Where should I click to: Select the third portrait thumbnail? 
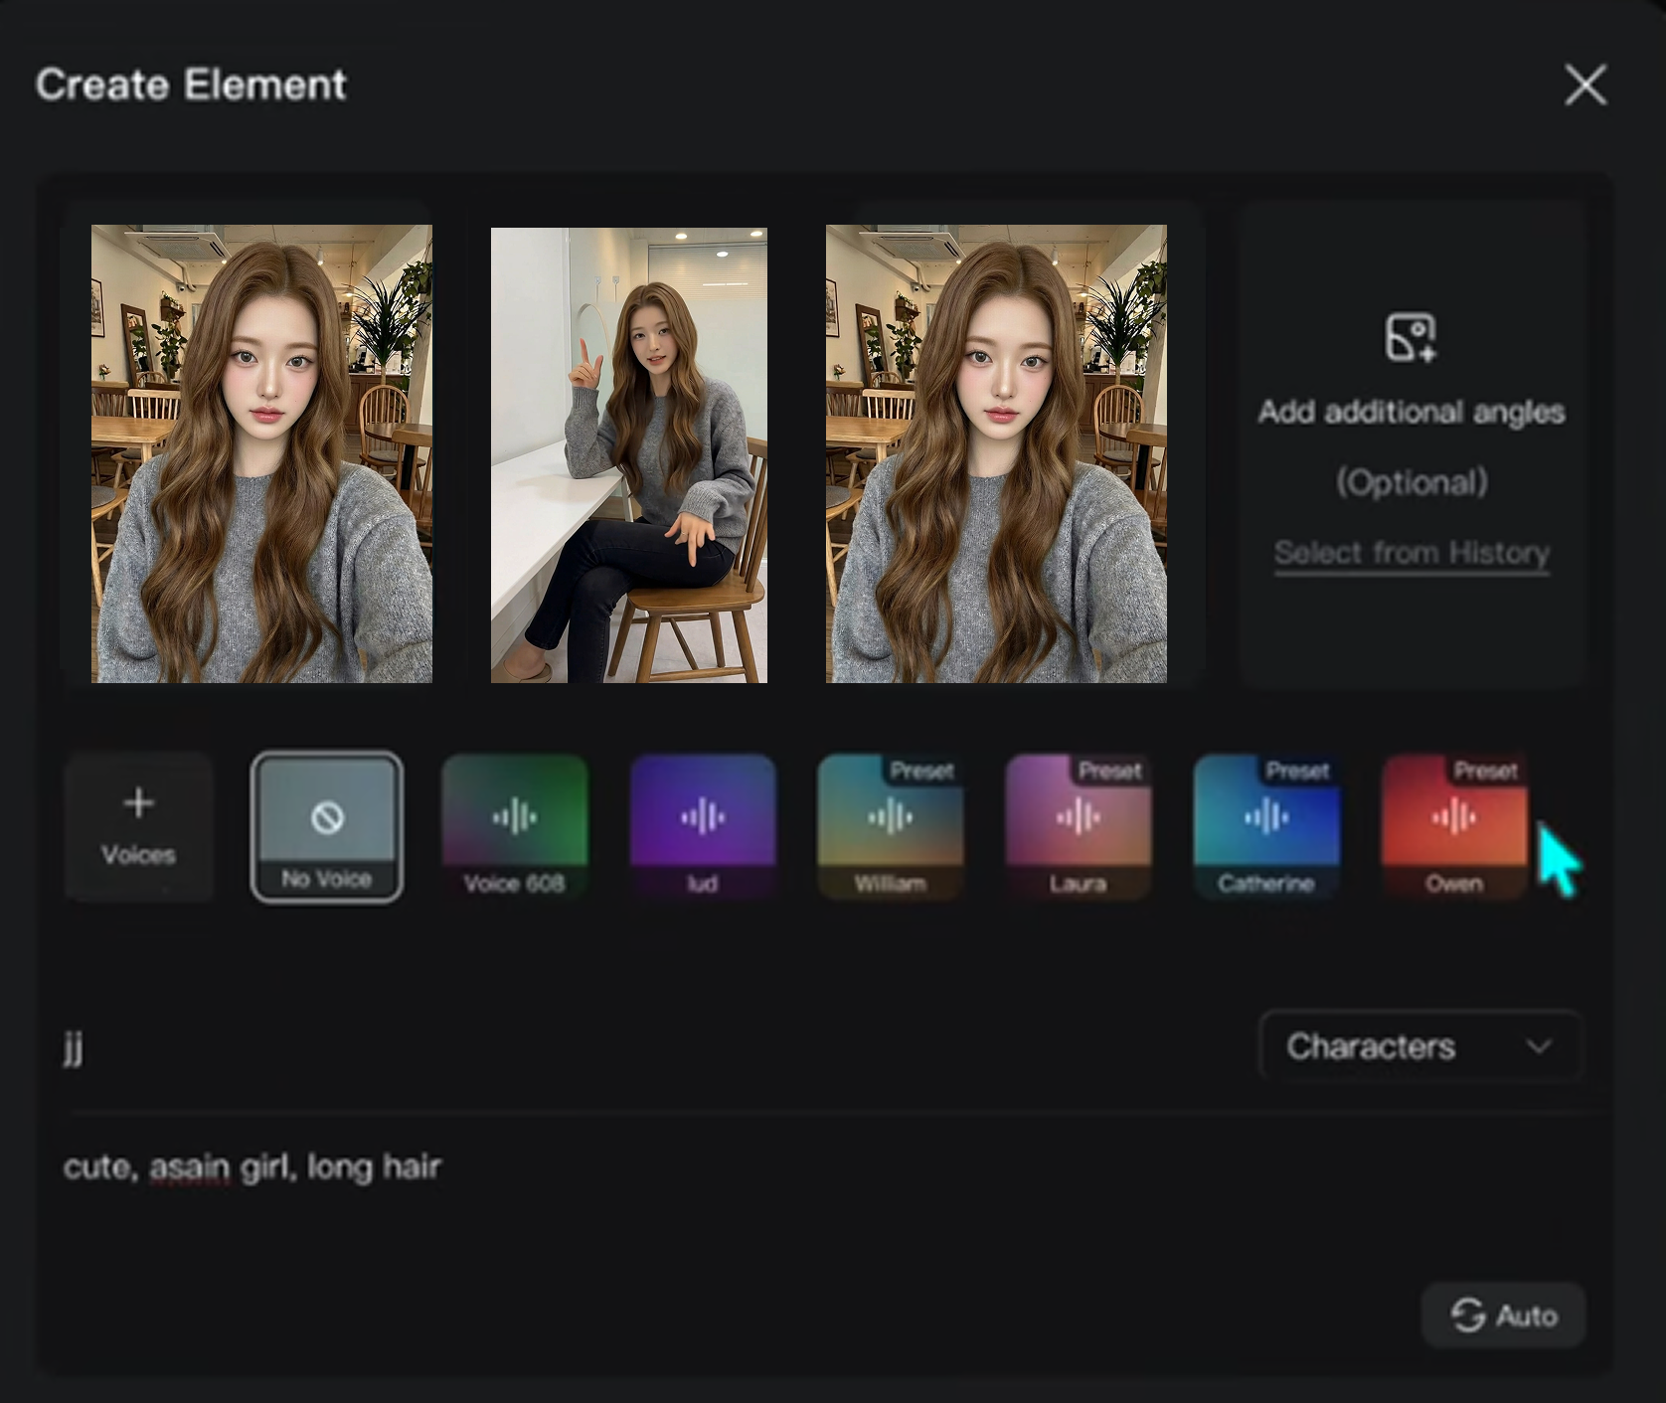996,453
